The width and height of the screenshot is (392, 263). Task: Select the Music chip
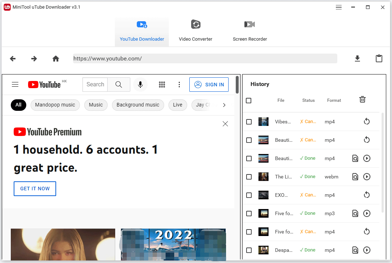coord(96,105)
